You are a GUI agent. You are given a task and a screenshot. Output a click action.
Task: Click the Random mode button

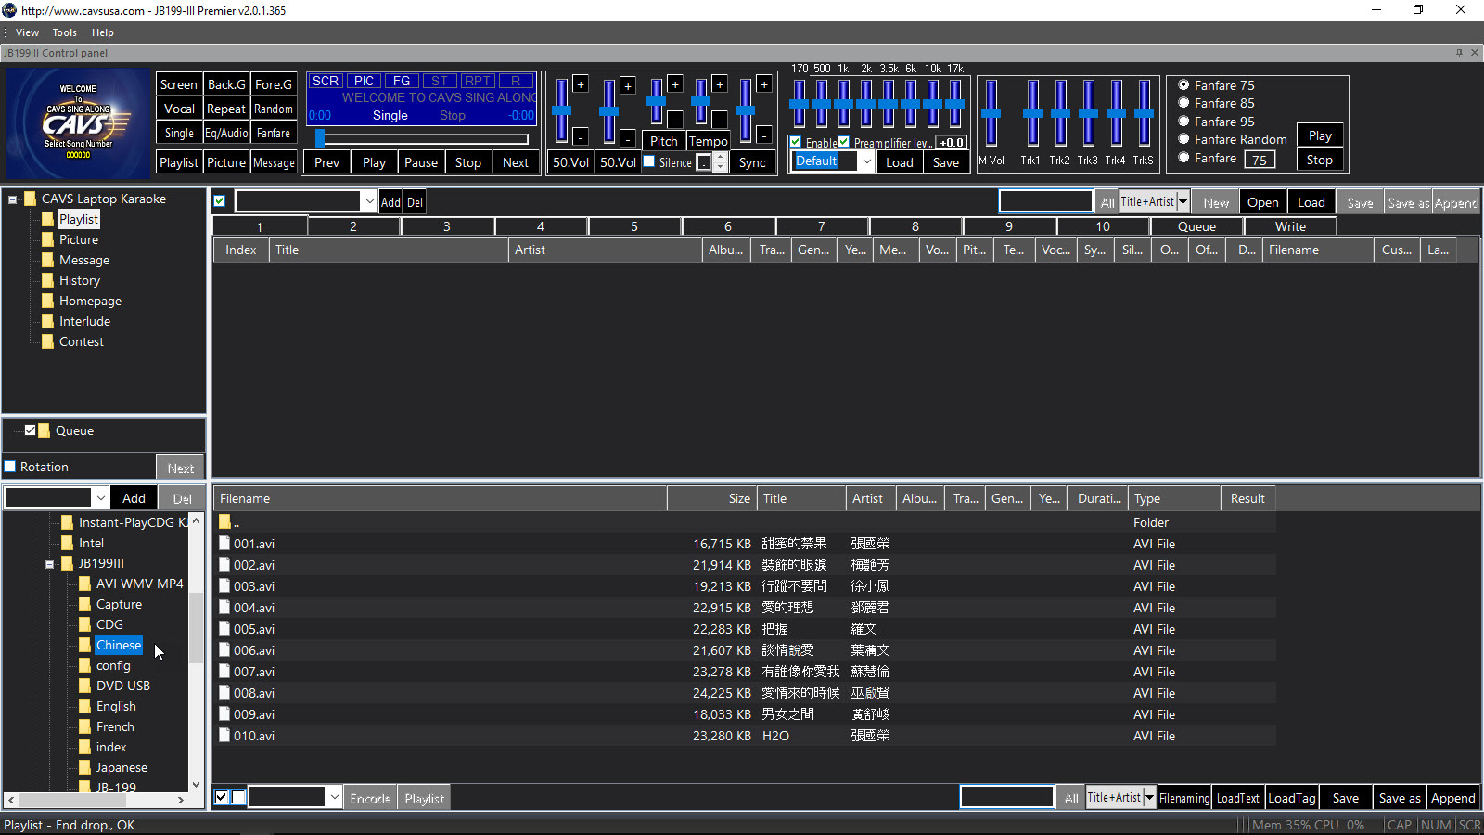click(274, 109)
